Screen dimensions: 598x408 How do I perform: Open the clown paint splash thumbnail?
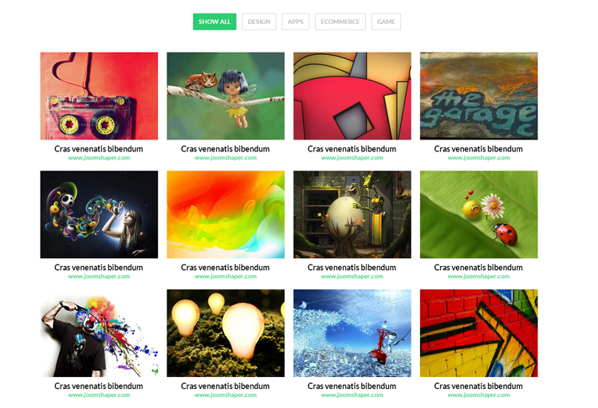[x=99, y=333]
